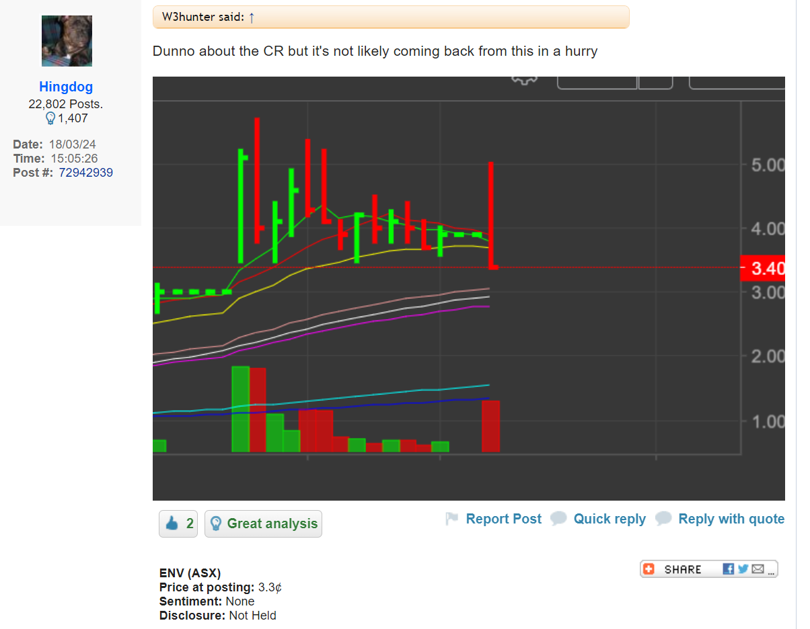Share post on Twitter
Screen dimensions: 810x629
coord(743,569)
